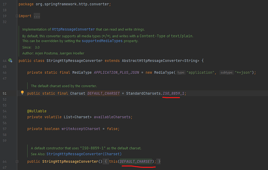This screenshot has width=268, height=170.
Task: Expand the folded import block on line 19
Action: click(x=17, y=16)
